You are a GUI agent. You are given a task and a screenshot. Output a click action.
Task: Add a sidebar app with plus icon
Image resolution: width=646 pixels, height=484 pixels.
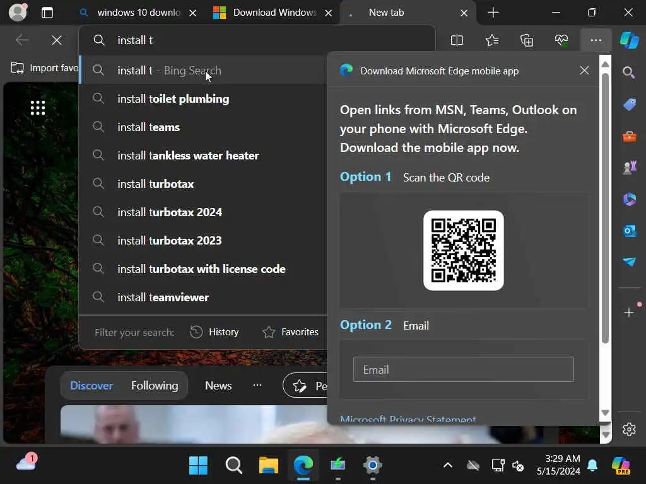(x=629, y=313)
